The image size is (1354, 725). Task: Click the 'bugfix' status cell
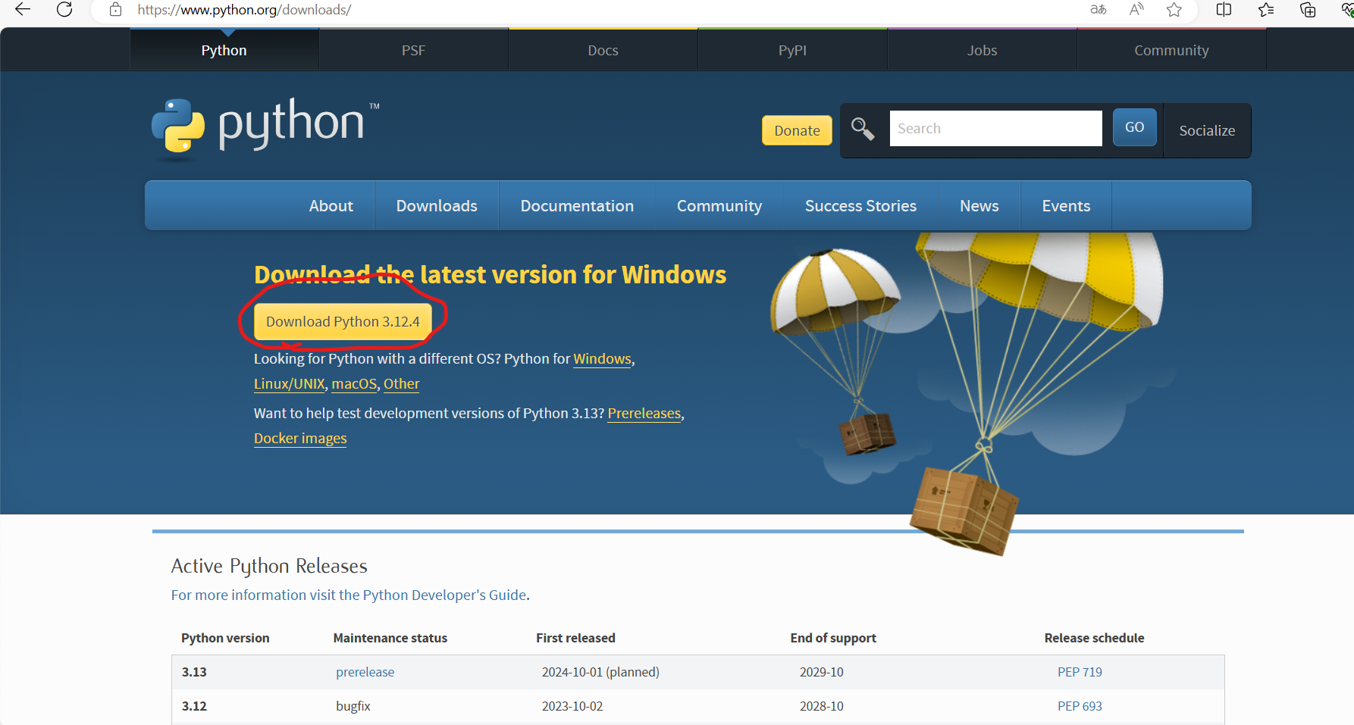pos(353,706)
